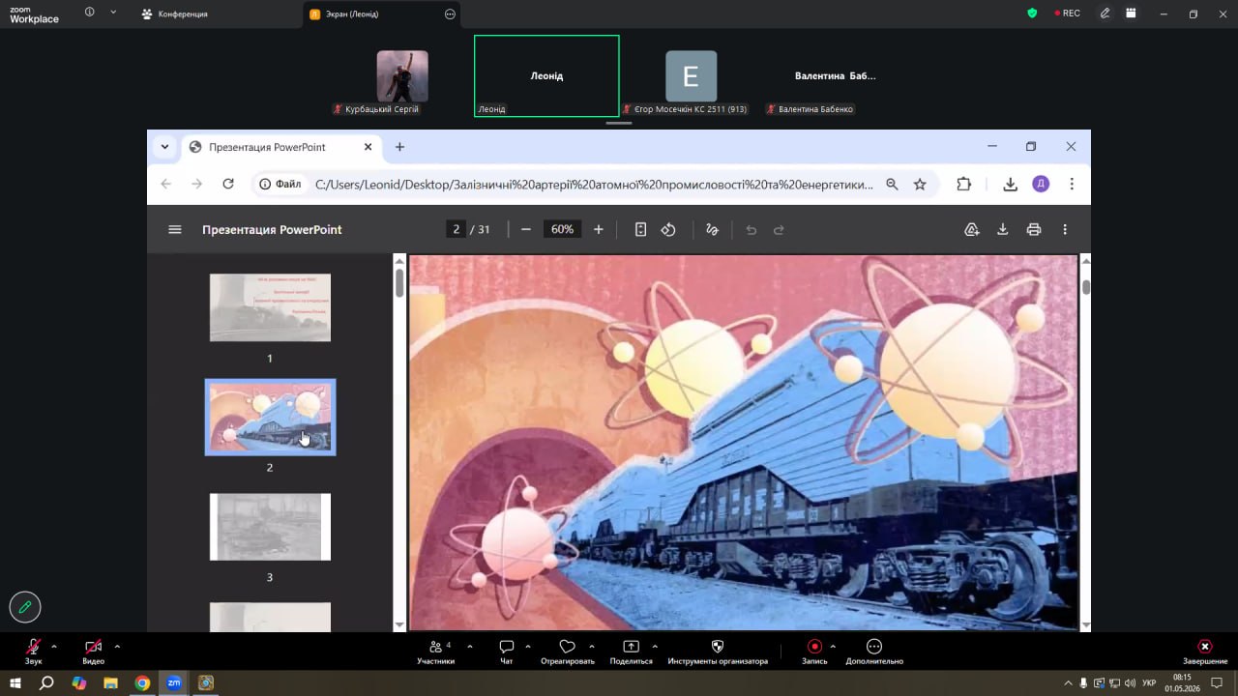Select the slide 3 thumbnail
Viewport: 1238px width, 696px height.
coord(270,527)
